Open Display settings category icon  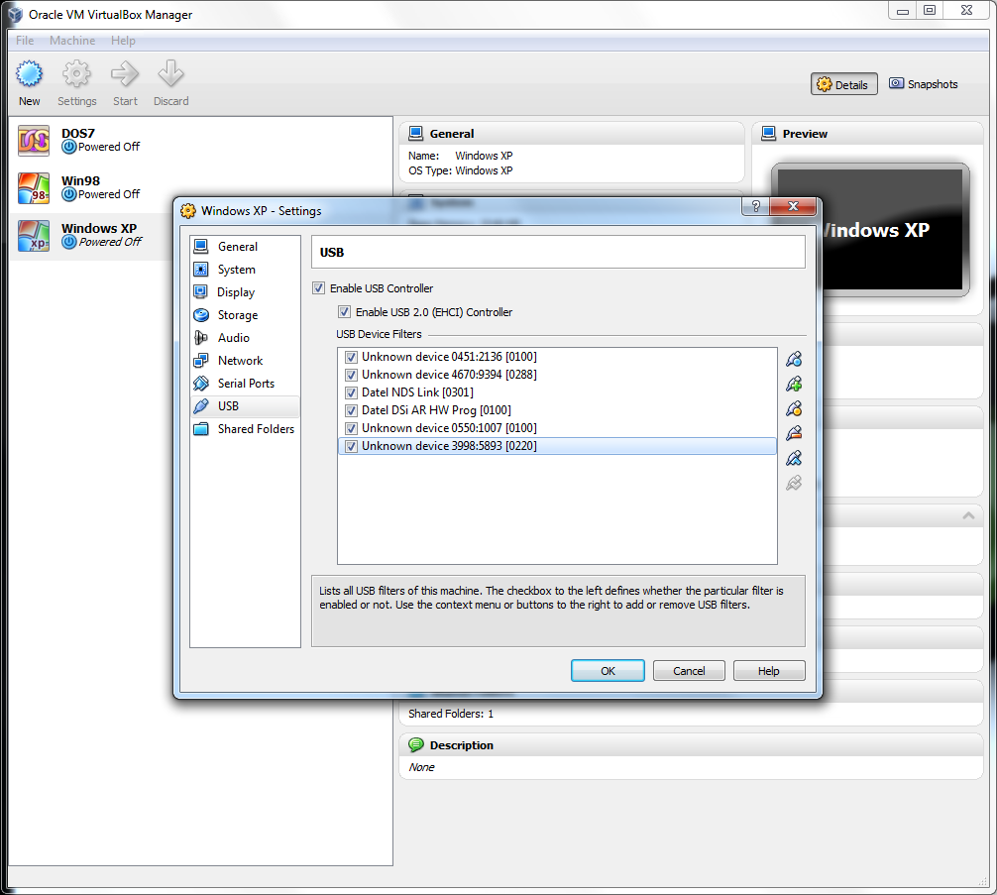coord(201,292)
